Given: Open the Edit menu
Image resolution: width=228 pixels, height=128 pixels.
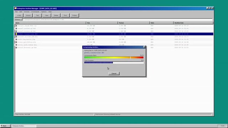Looking at the screenshot, I should [21, 12].
